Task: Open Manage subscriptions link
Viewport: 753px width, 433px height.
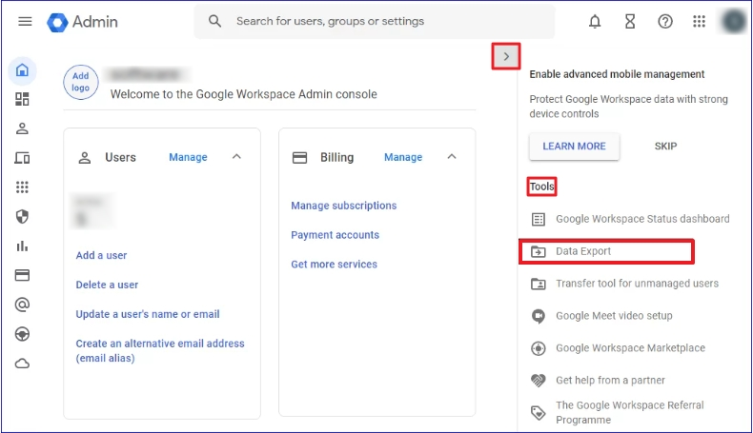Action: [344, 206]
